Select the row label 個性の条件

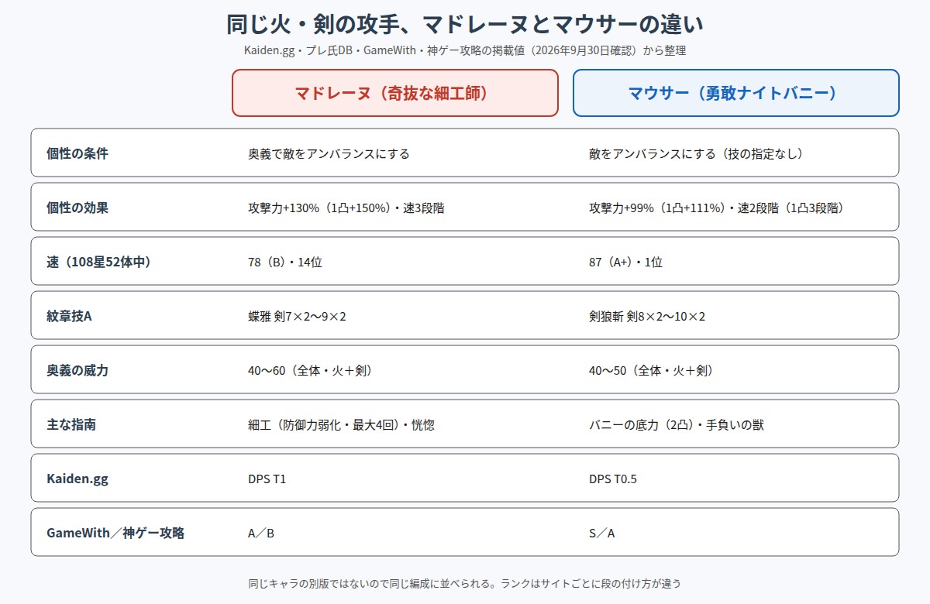77,153
